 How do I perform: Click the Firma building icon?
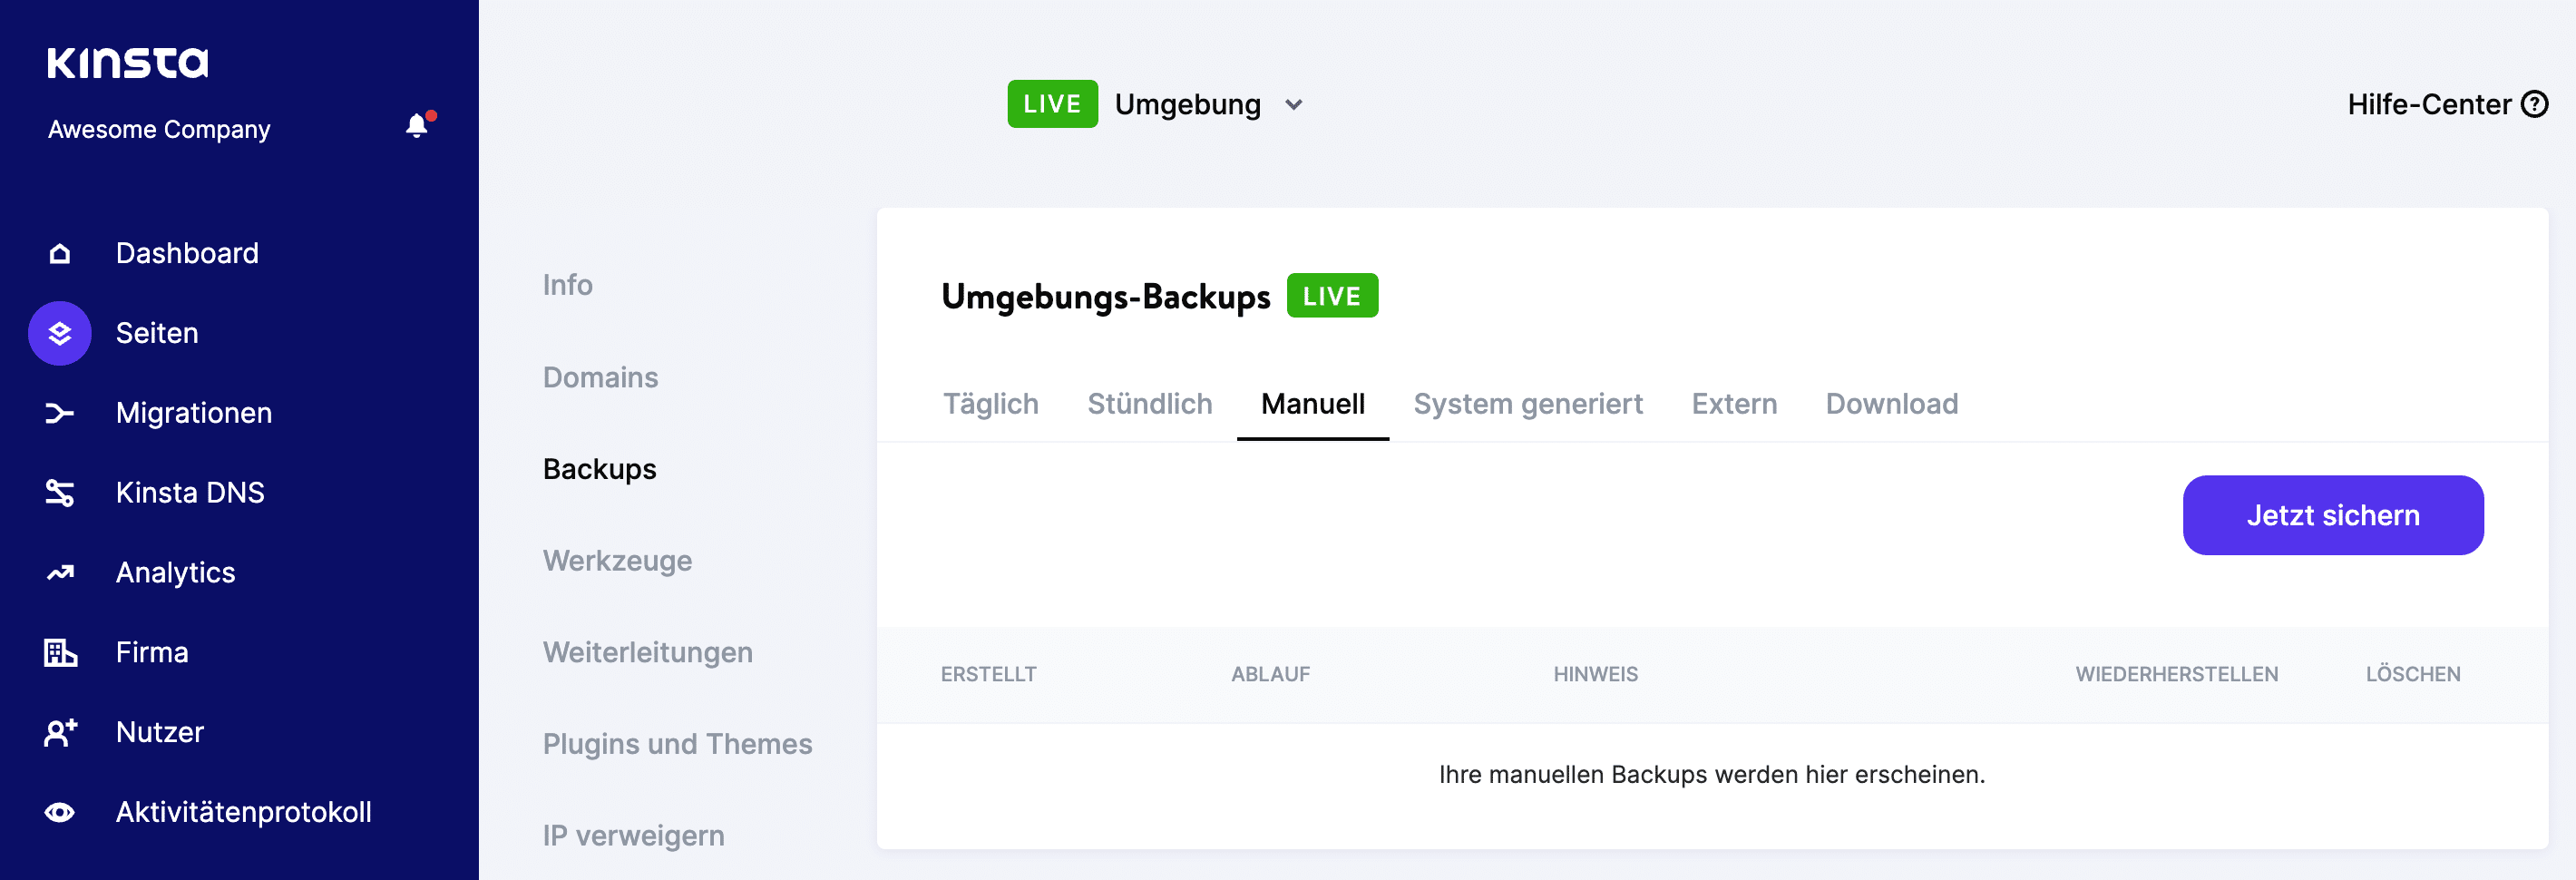tap(60, 653)
